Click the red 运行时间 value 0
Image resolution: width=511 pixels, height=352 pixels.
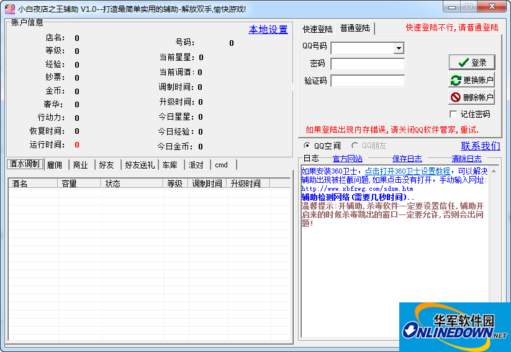click(77, 145)
